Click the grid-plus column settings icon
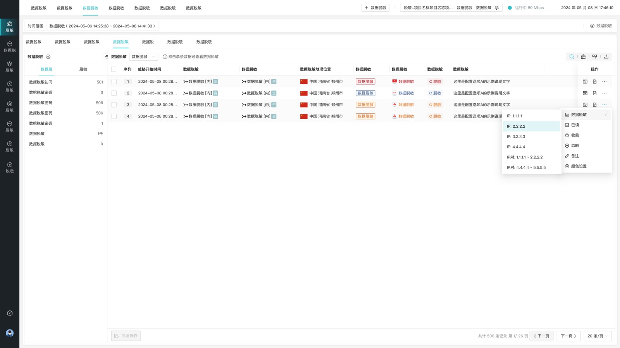 pyautogui.click(x=594, y=56)
